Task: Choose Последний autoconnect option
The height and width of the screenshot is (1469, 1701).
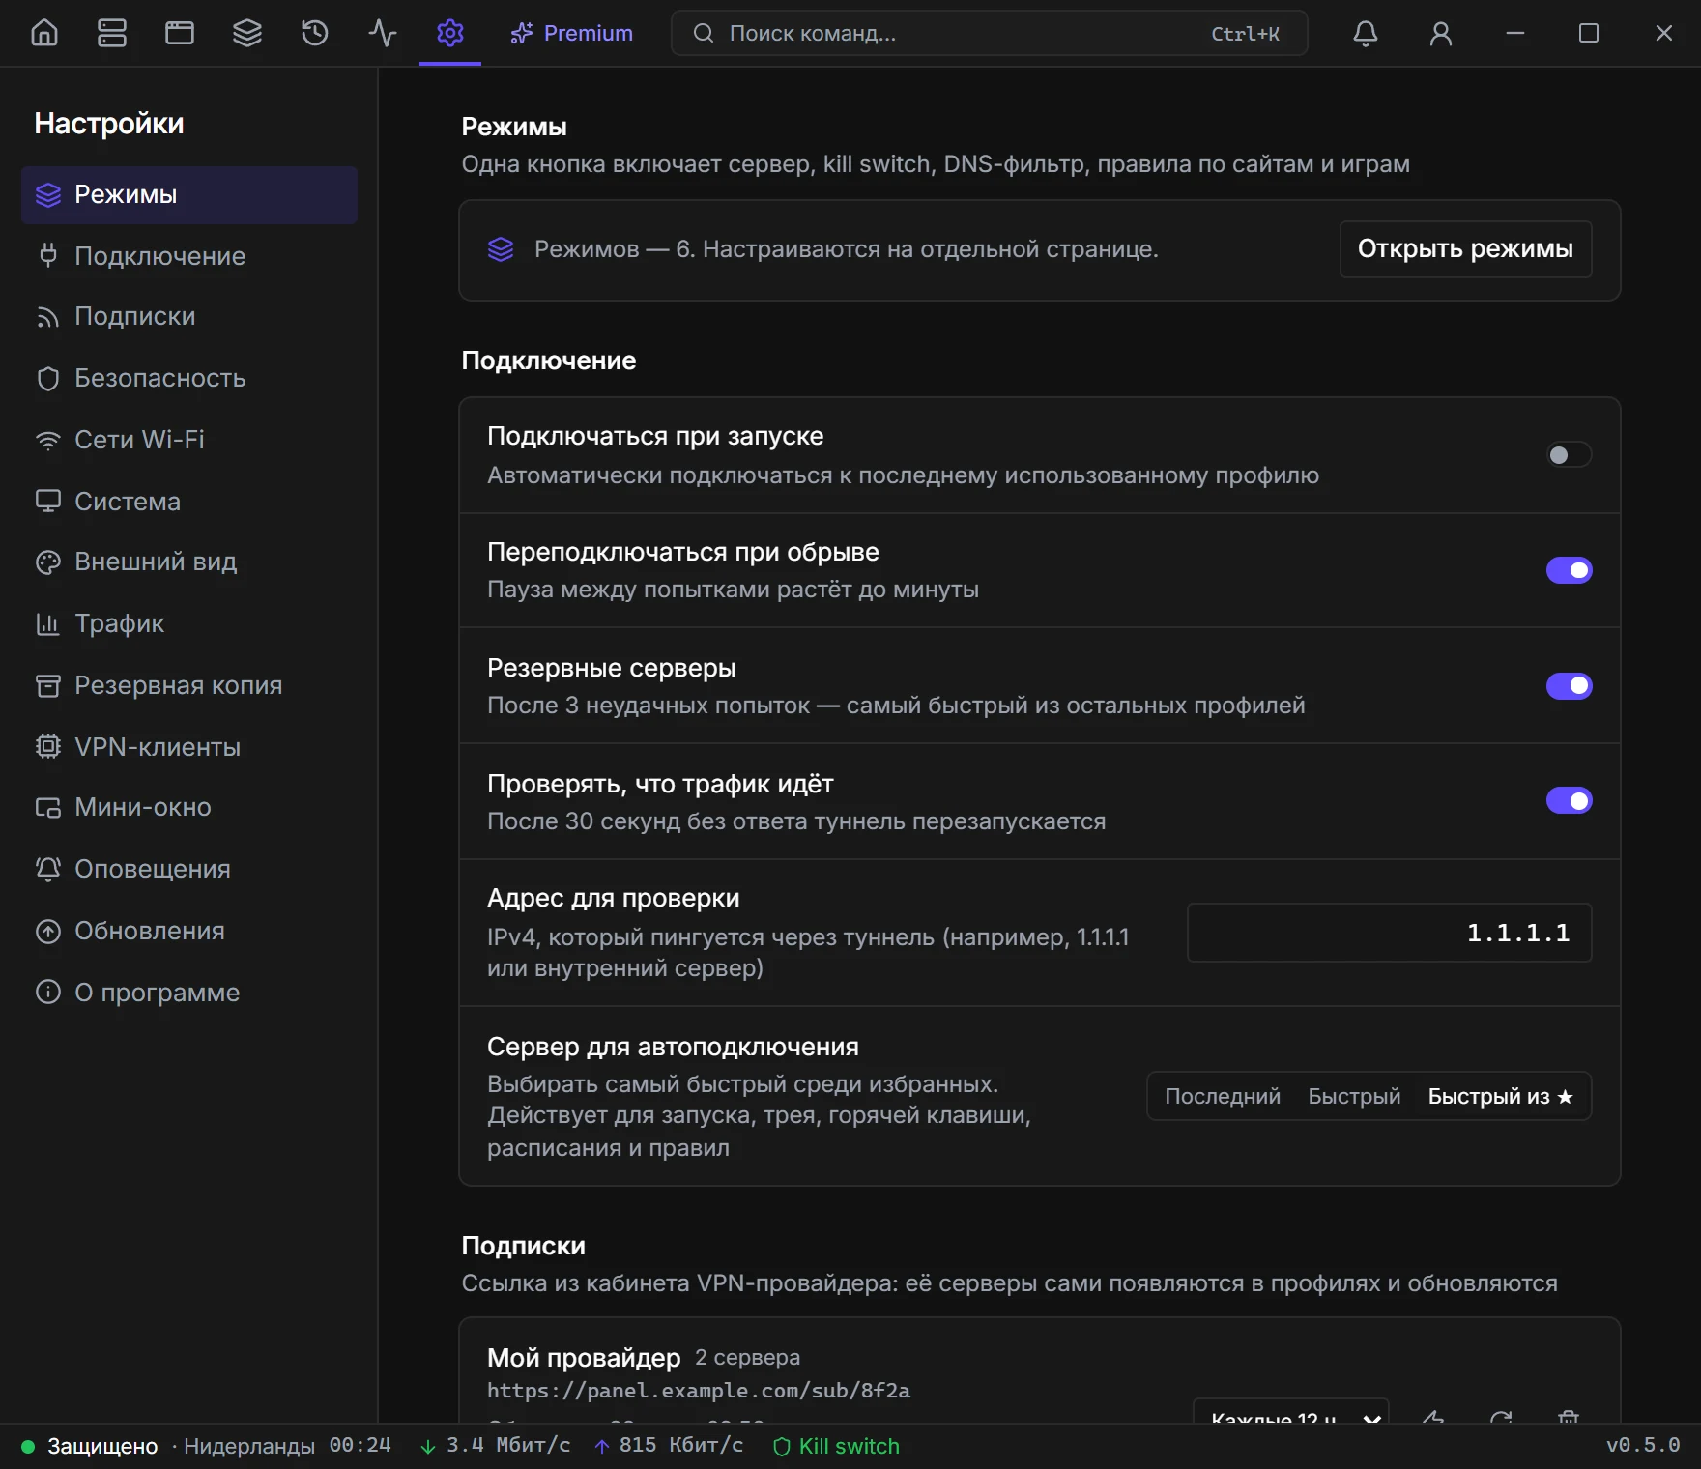Action: 1223,1096
